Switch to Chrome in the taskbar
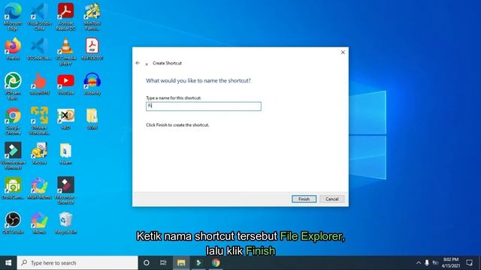481x270 pixels. pos(216,262)
